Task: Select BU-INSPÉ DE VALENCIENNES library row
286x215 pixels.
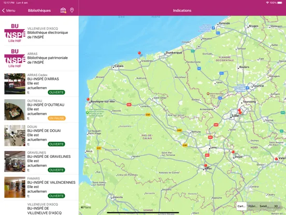Action: coord(39,187)
